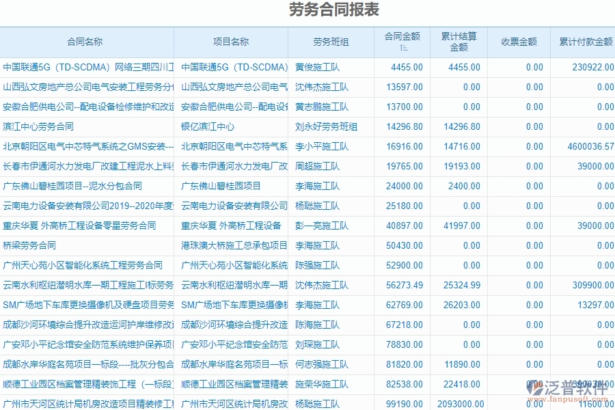This screenshot has height=410, width=615.
Task: Click the 劳务班组 column header
Action: pyautogui.click(x=330, y=41)
